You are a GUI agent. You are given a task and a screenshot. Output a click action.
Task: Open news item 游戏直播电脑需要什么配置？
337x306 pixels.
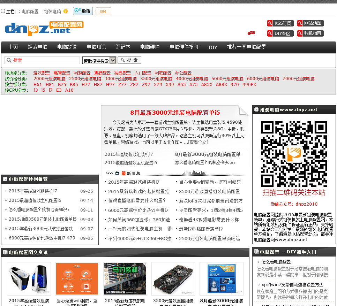coord(137,200)
